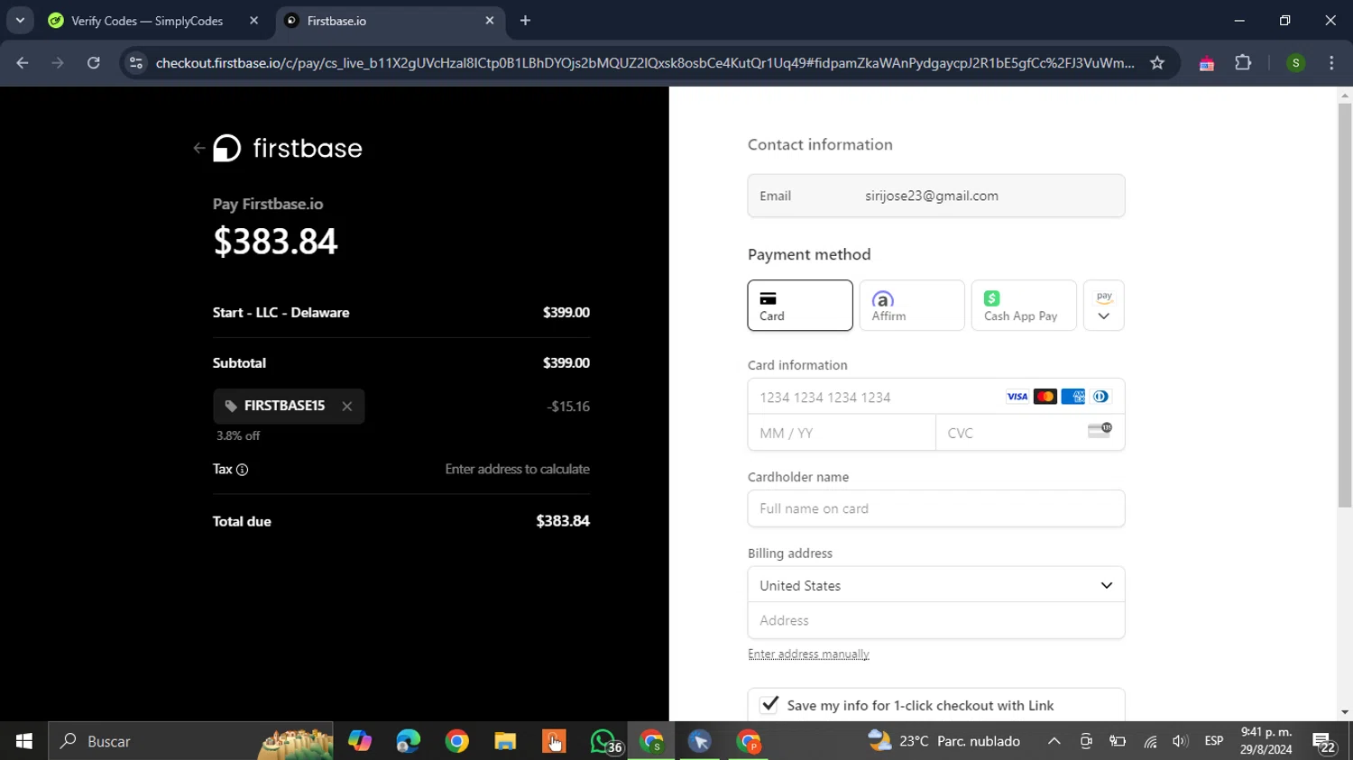Click the MM / YY expiry field

tap(842, 433)
